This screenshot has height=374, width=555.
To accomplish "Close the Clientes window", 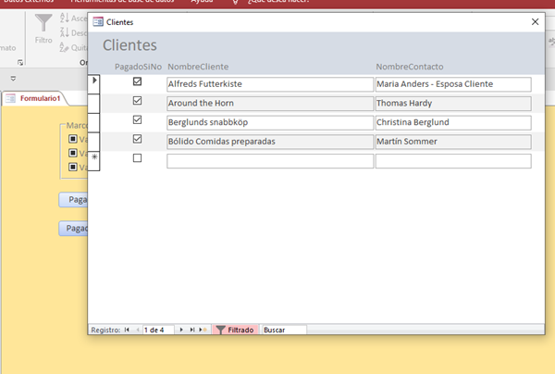I will coord(536,22).
